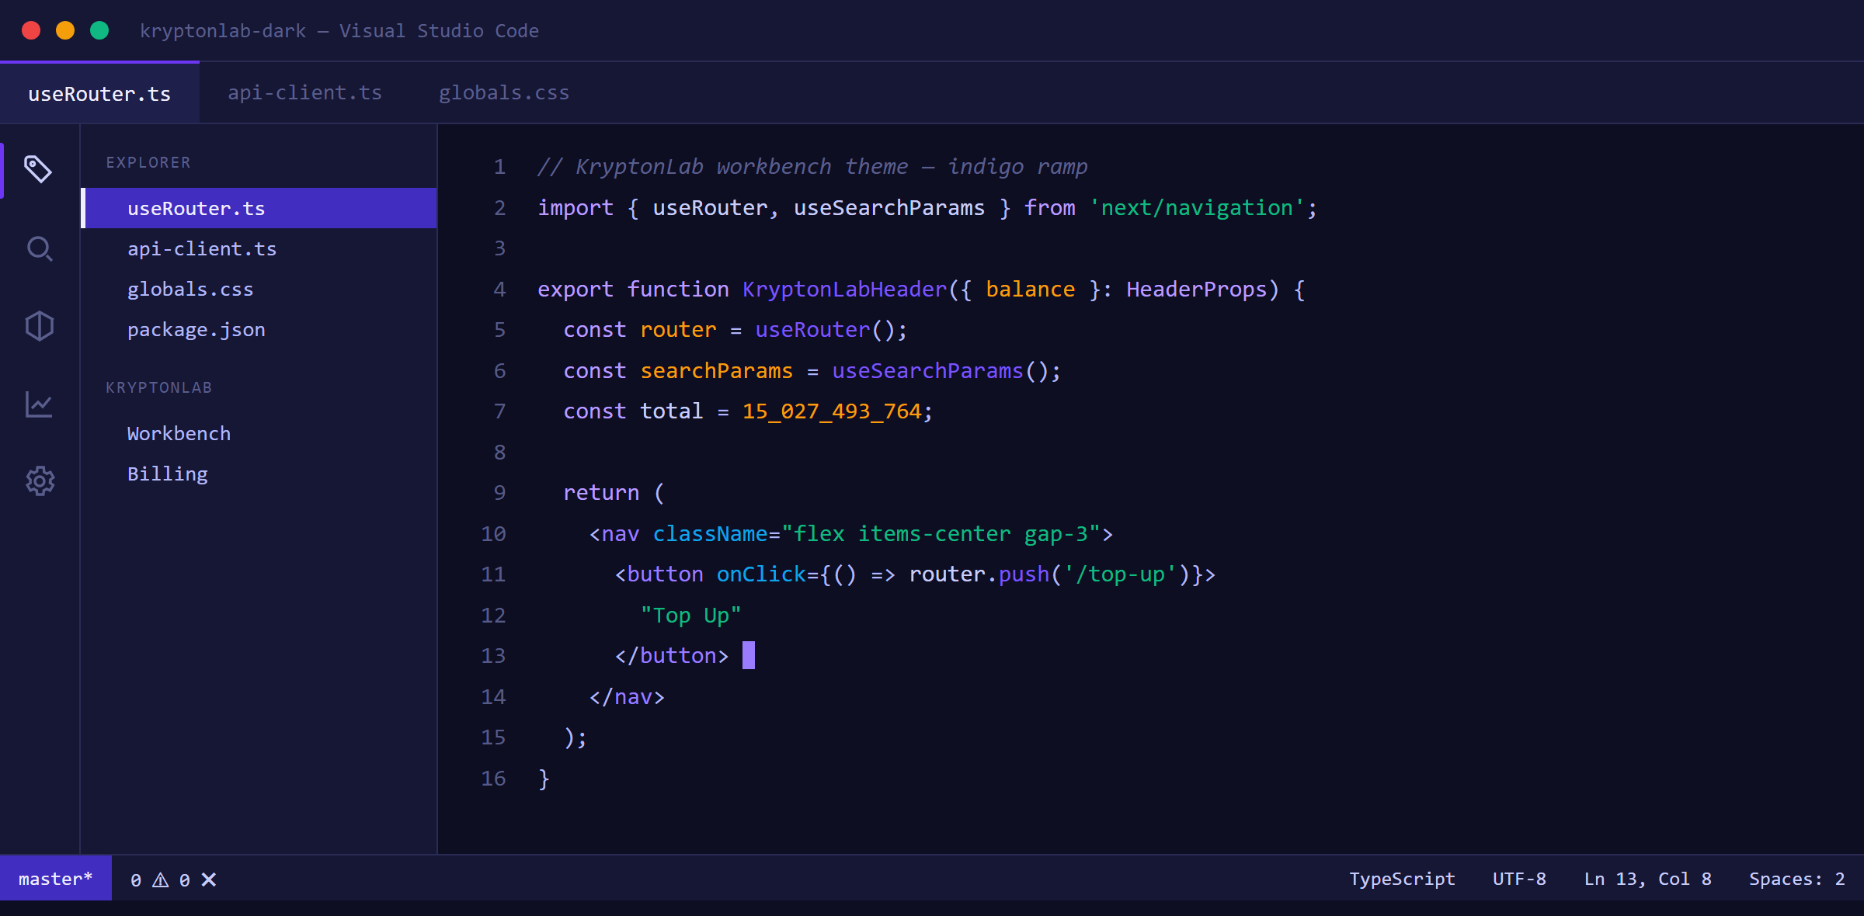Image resolution: width=1864 pixels, height=916 pixels.
Task: Click the warning triangle icon in status bar
Action: [x=161, y=880]
